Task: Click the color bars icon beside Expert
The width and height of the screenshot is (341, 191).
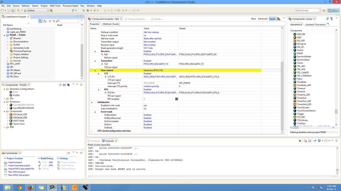Action: pos(279,19)
